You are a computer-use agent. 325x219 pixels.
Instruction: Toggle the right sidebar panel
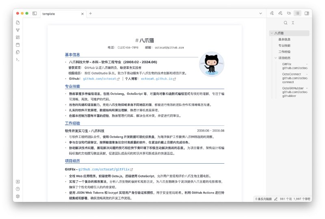(307, 13)
